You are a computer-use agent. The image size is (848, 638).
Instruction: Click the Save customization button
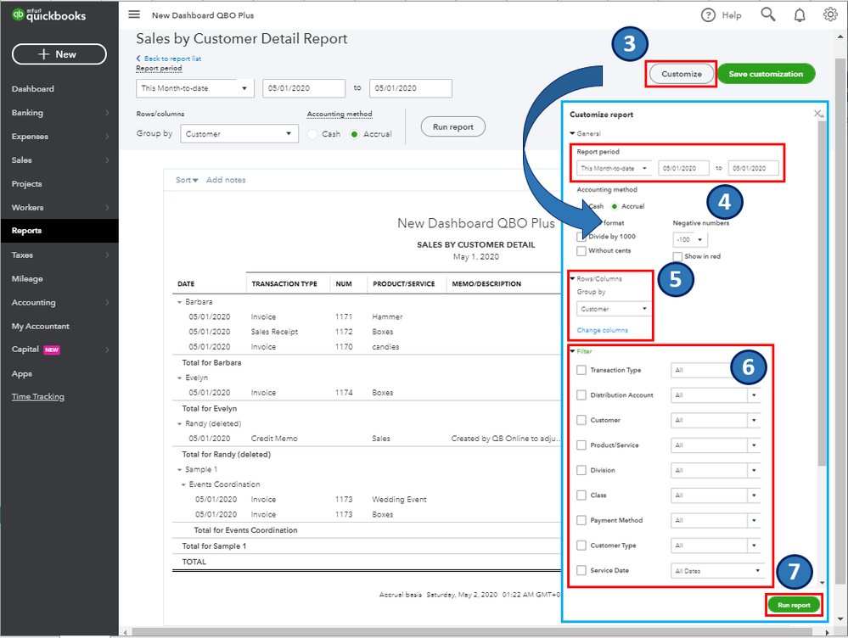[766, 74]
